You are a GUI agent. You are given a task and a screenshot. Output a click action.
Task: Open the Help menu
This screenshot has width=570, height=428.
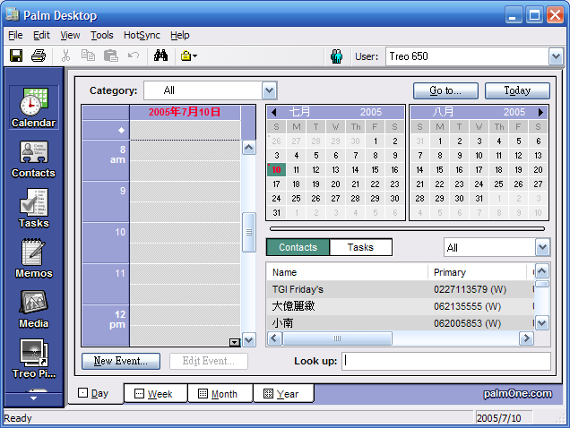180,35
